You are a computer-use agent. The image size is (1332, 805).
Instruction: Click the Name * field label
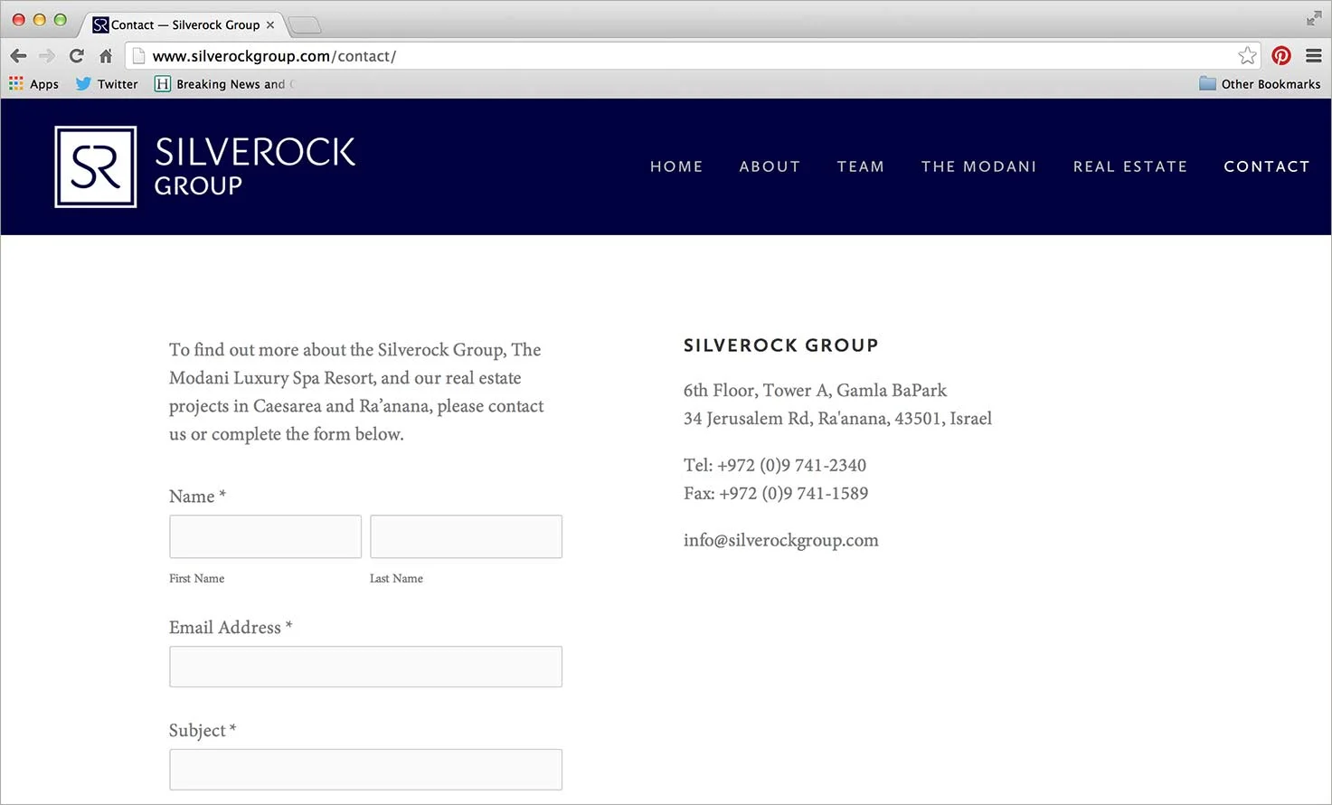pyautogui.click(x=197, y=497)
